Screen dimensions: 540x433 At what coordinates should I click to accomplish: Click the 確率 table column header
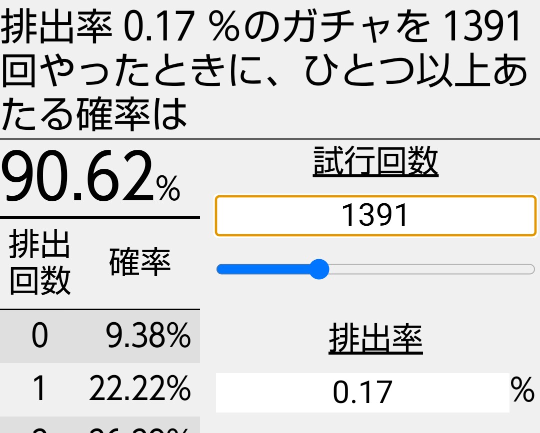(140, 262)
